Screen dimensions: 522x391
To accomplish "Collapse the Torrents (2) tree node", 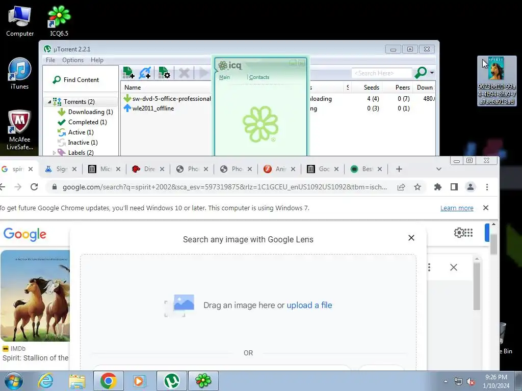I will (49, 102).
